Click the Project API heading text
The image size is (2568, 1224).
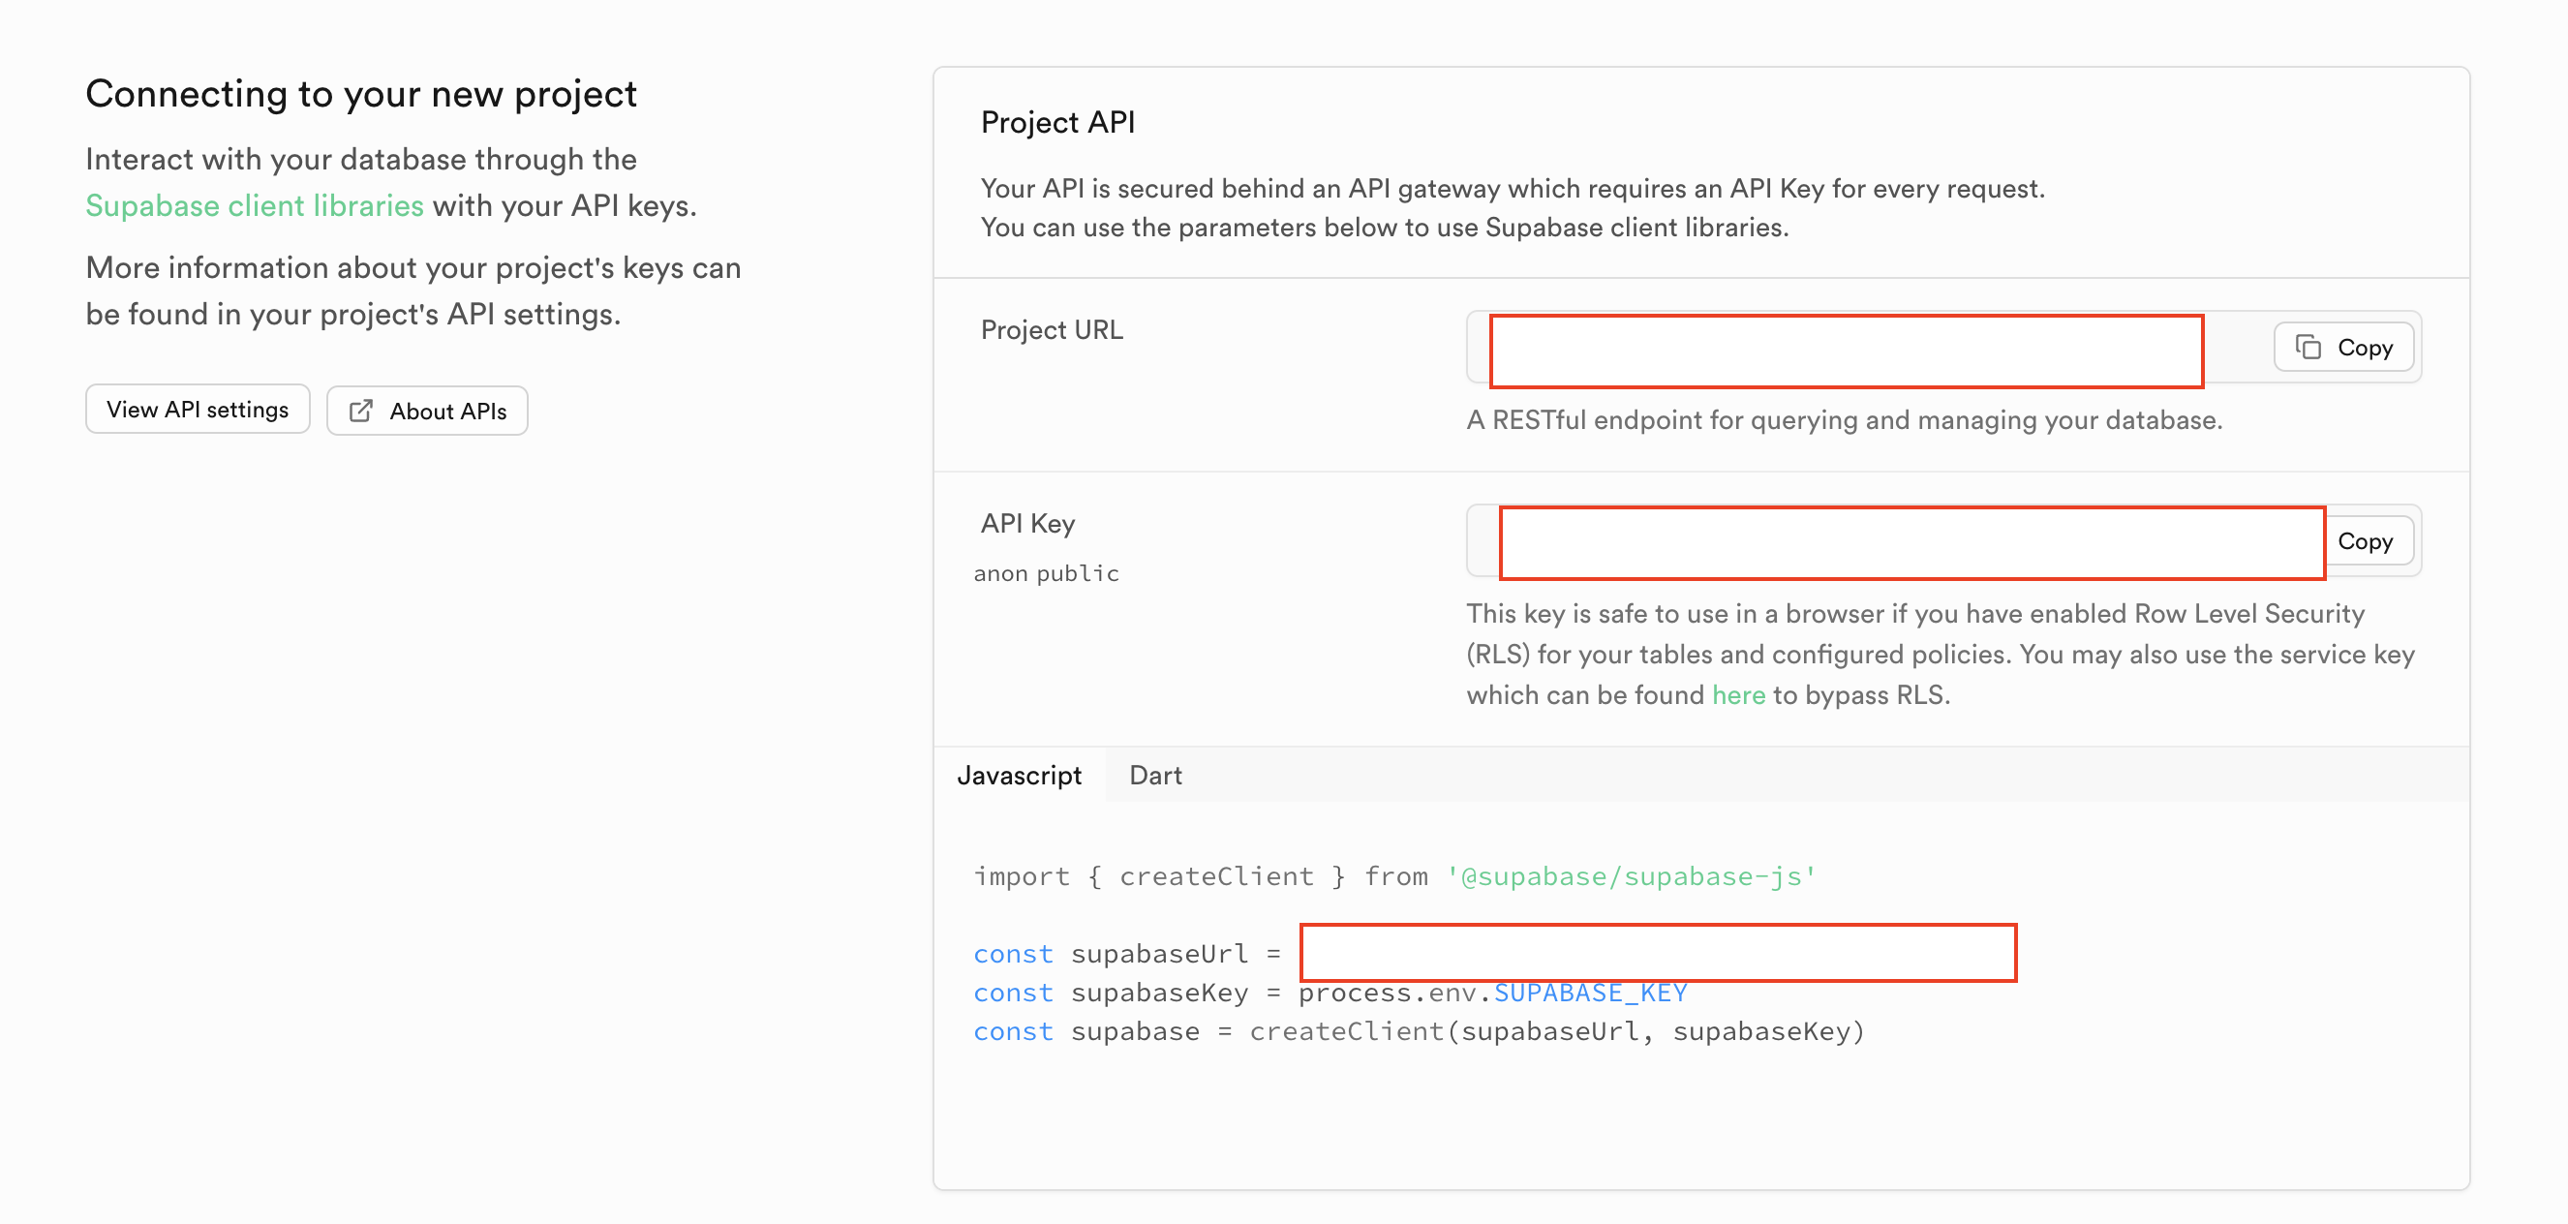point(1057,122)
